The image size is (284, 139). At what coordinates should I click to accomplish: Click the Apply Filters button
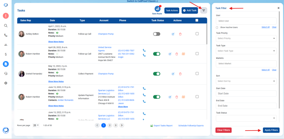tap(271, 130)
